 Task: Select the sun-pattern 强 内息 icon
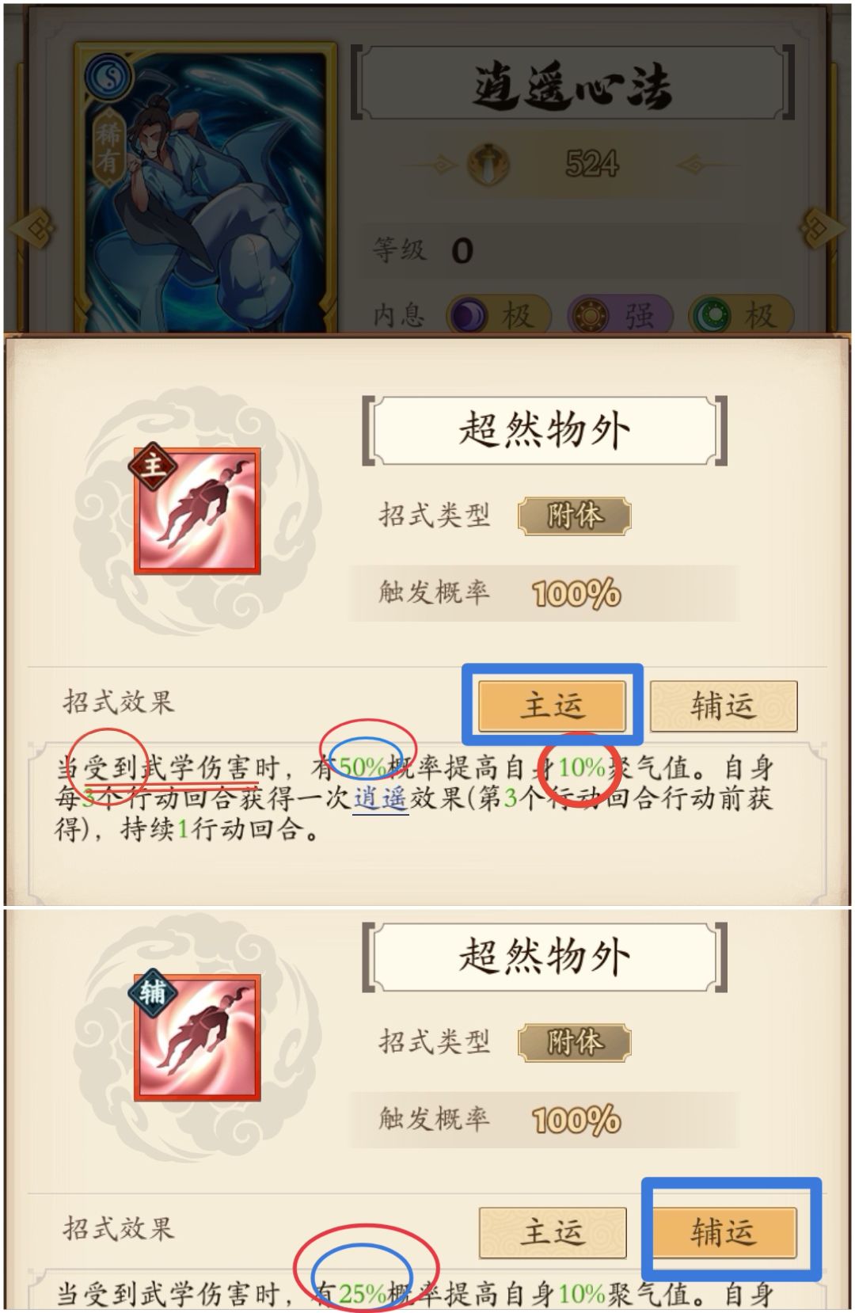pyautogui.click(x=590, y=316)
